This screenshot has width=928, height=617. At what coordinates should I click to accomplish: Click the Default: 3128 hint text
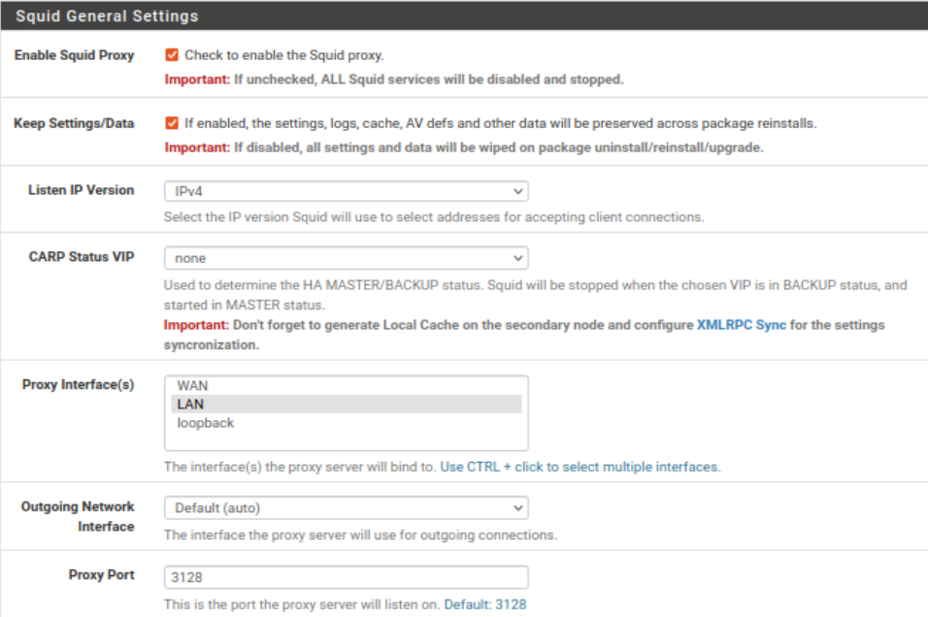point(484,604)
